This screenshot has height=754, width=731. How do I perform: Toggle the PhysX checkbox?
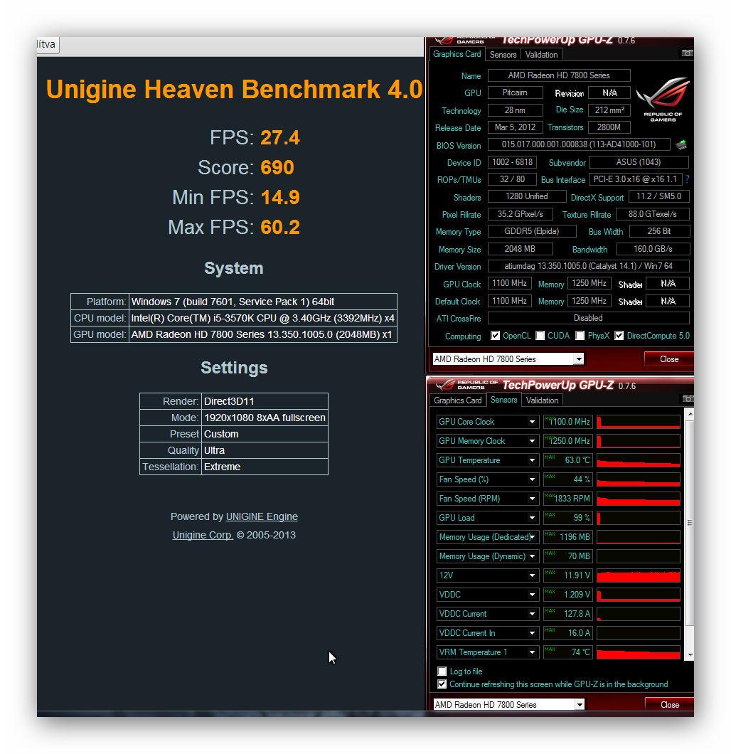[580, 336]
